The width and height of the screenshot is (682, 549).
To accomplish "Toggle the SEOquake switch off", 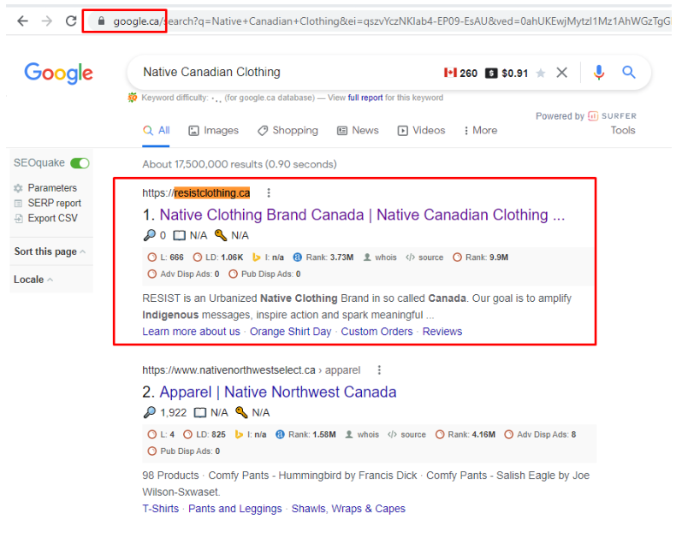I will 80,163.
